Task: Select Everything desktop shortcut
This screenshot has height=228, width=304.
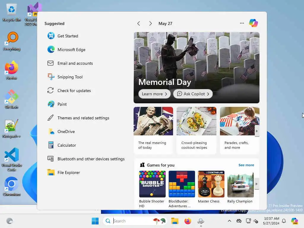Action: click(12, 41)
